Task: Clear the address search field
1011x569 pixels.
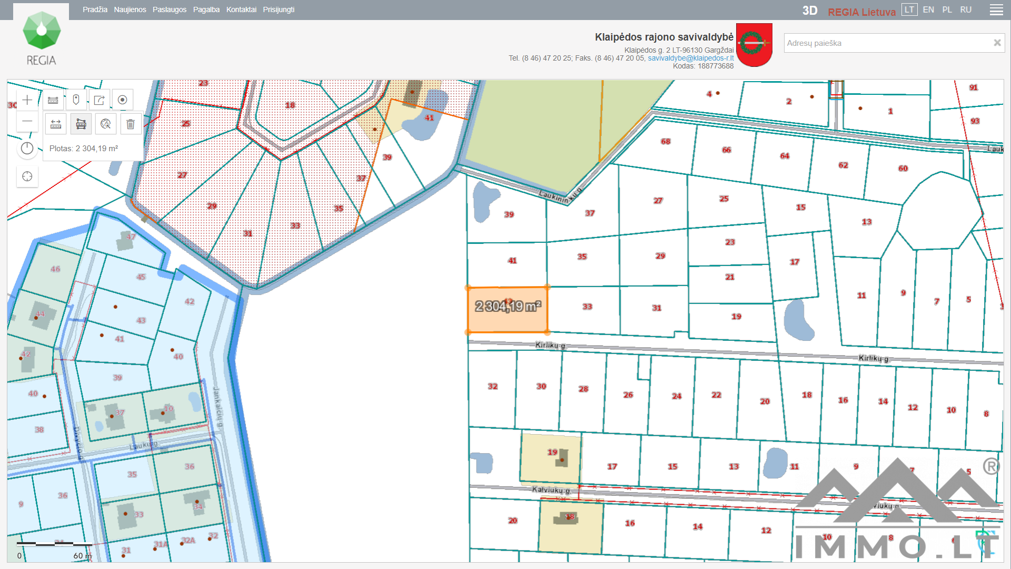Action: pos(997,43)
